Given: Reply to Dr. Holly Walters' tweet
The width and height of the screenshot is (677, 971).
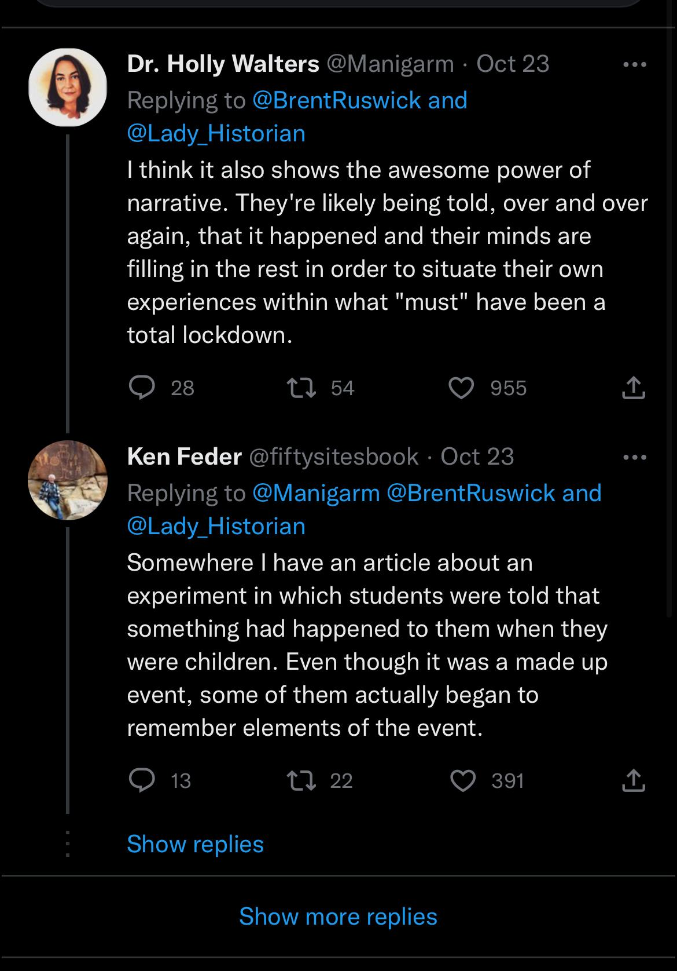Looking at the screenshot, I should [x=142, y=388].
